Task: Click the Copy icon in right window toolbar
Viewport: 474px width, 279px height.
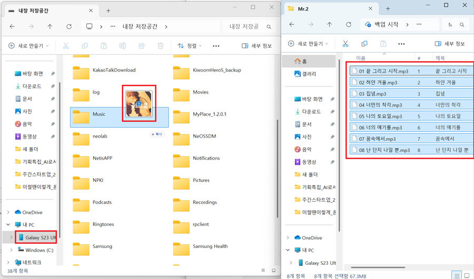Action: [364, 44]
